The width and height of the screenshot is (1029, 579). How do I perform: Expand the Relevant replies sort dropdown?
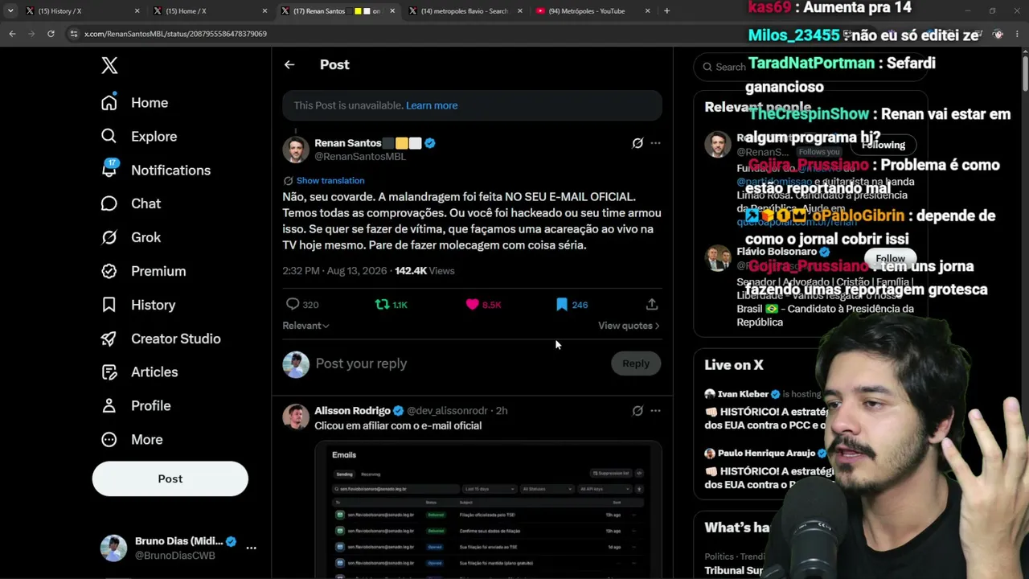click(x=305, y=326)
